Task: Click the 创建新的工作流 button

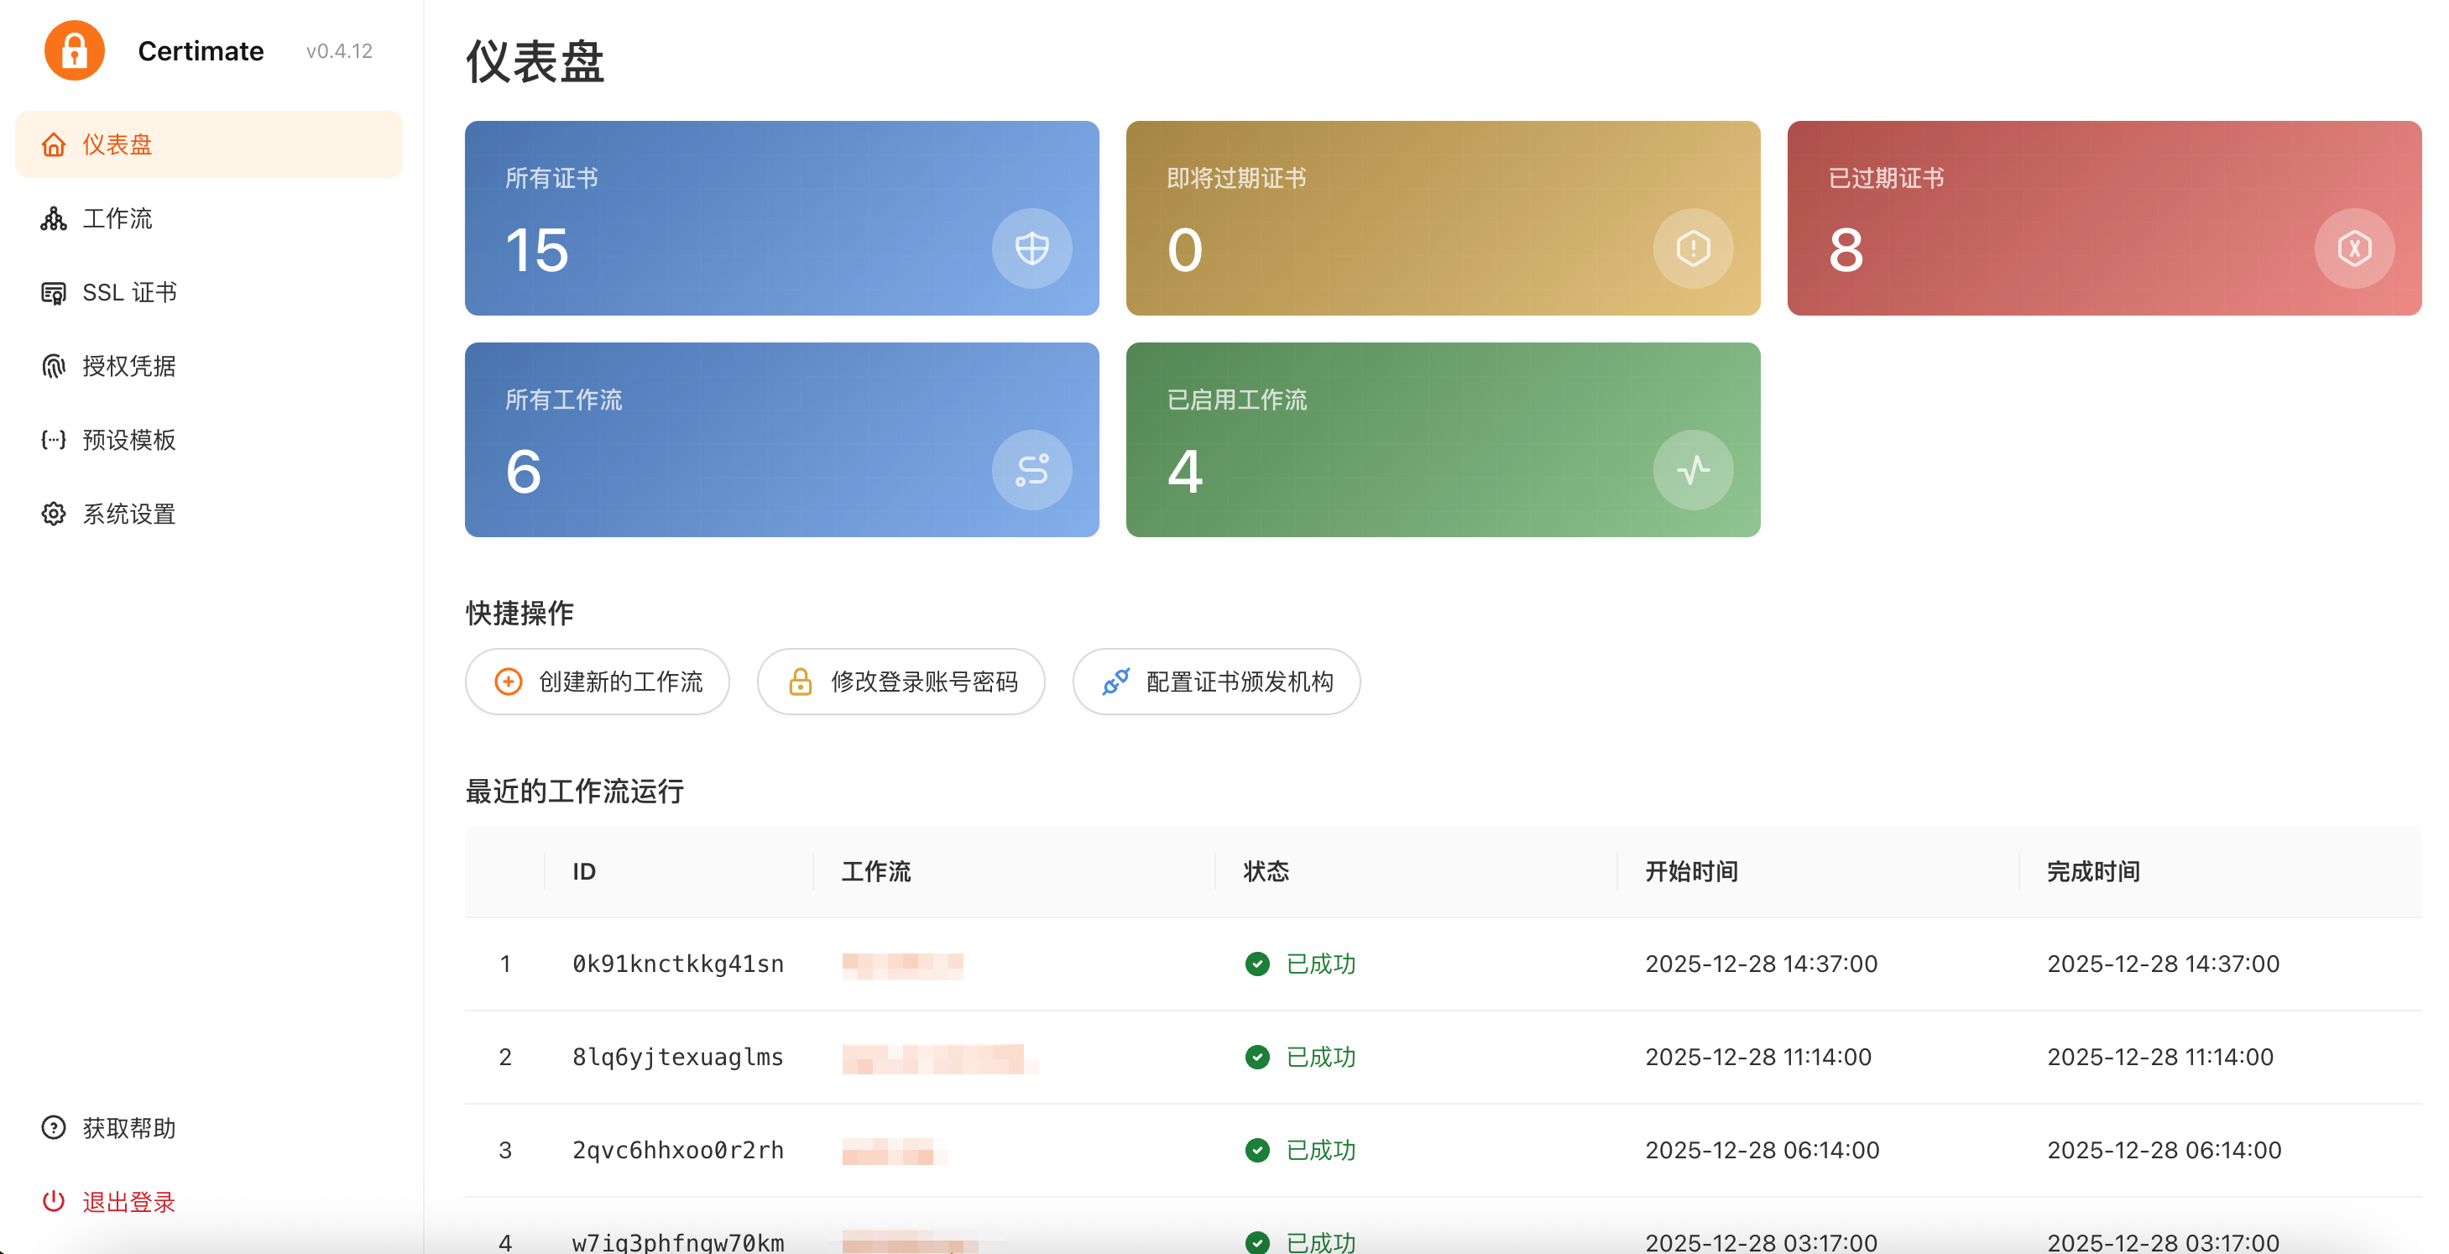Action: click(597, 682)
